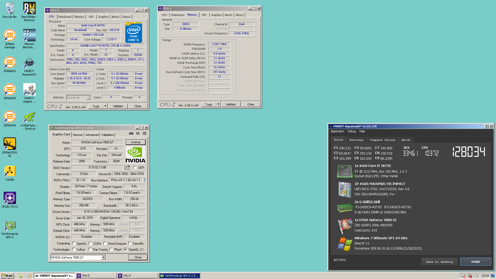The width and height of the screenshot is (496, 279).
Task: Click the DRAM Frequency value field
Action: click(219, 44)
